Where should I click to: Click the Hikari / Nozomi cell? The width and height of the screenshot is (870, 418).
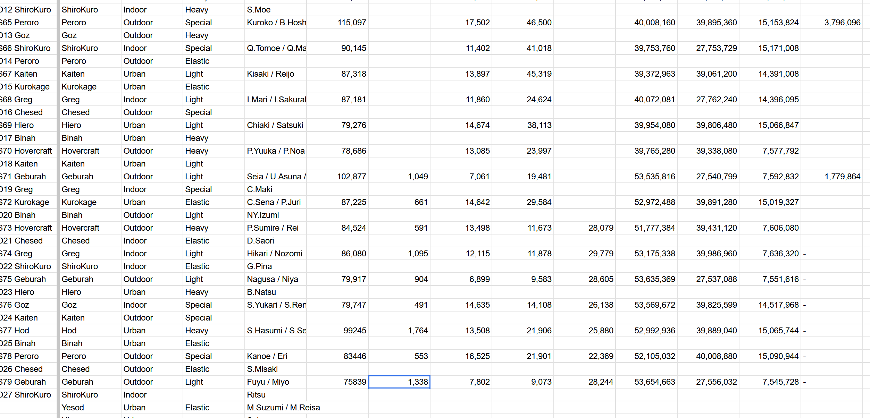[x=274, y=254]
